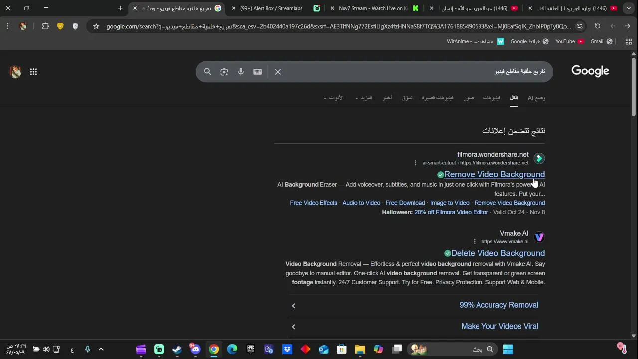Open on-screen keyboard icon in search box
The image size is (638, 359).
(x=258, y=72)
